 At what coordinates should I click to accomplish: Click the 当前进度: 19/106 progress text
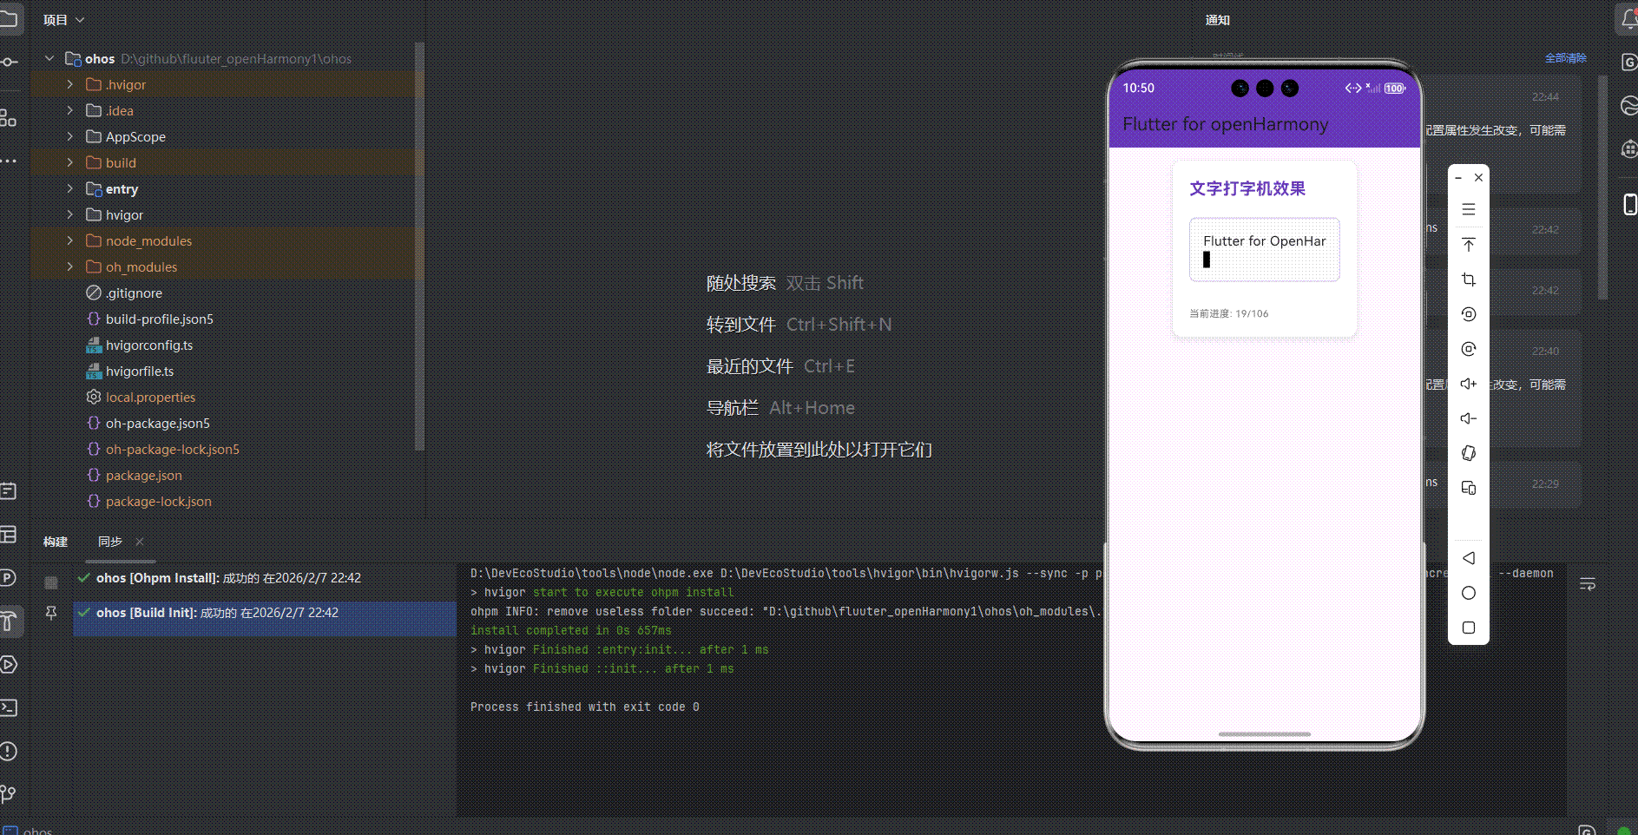(x=1228, y=313)
